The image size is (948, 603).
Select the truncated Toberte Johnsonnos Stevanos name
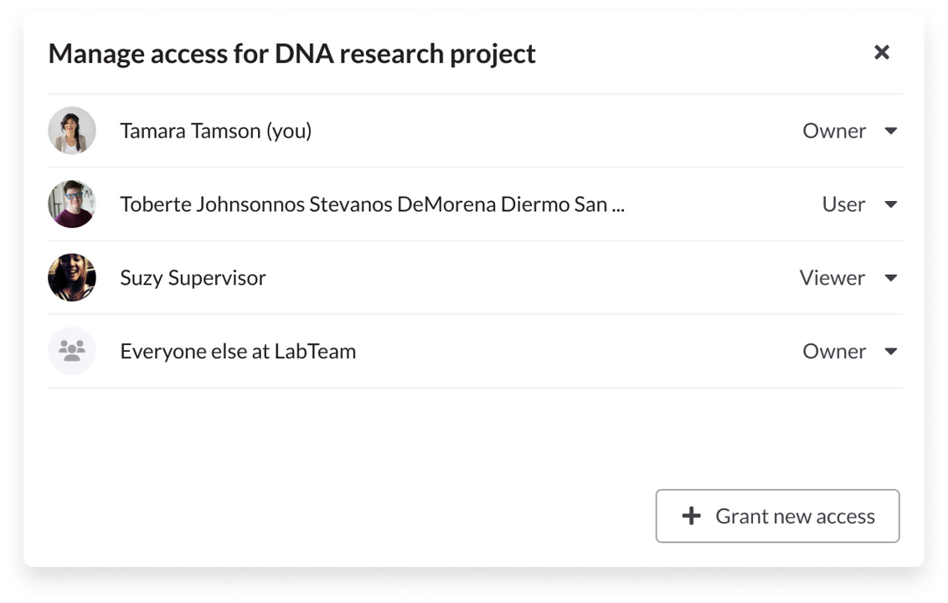(373, 204)
